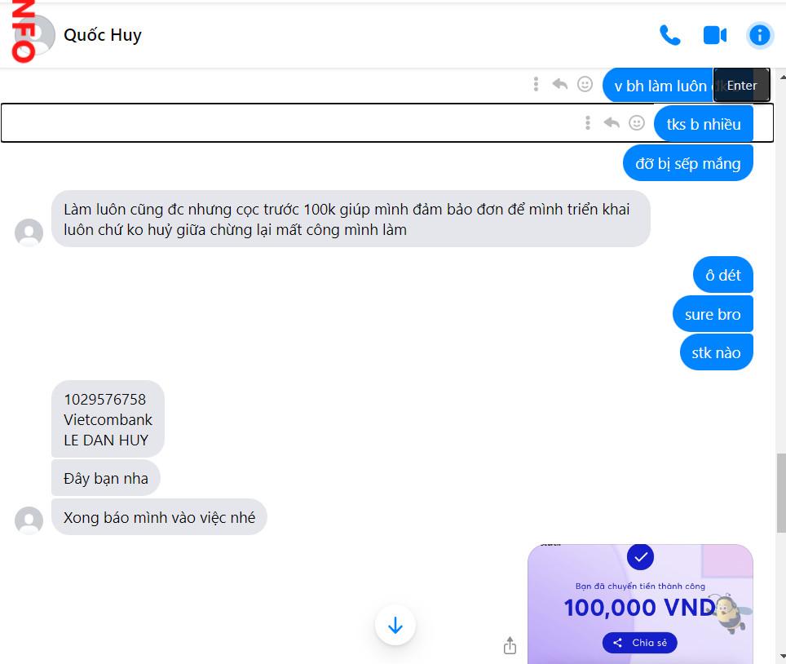Start a voice call with Quốc Huy
The height and width of the screenshot is (664, 786).
tap(669, 35)
